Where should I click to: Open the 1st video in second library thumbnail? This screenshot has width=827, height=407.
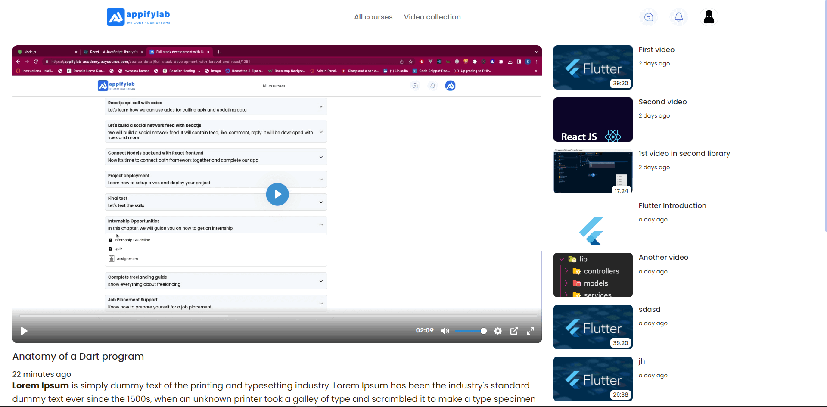tap(593, 171)
